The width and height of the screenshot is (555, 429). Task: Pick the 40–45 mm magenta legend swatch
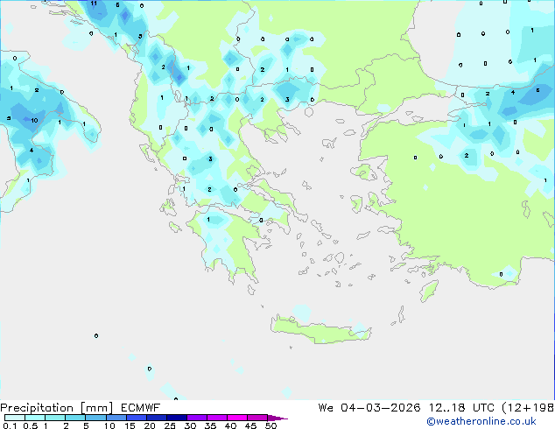[x=236, y=418]
